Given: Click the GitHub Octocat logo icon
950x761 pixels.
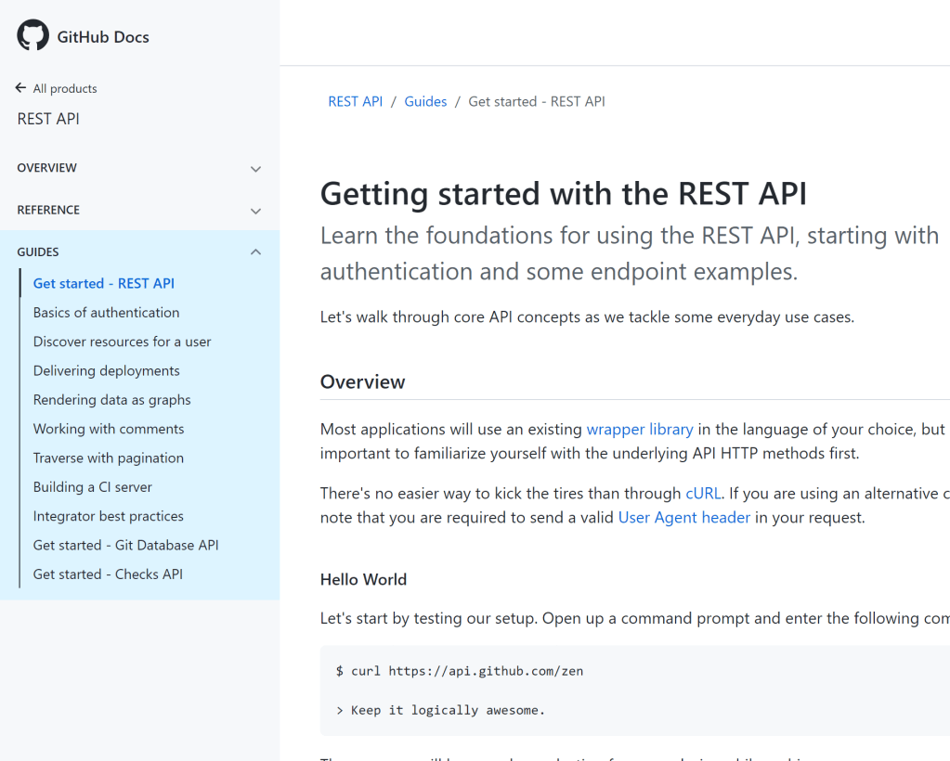Looking at the screenshot, I should click(33, 36).
